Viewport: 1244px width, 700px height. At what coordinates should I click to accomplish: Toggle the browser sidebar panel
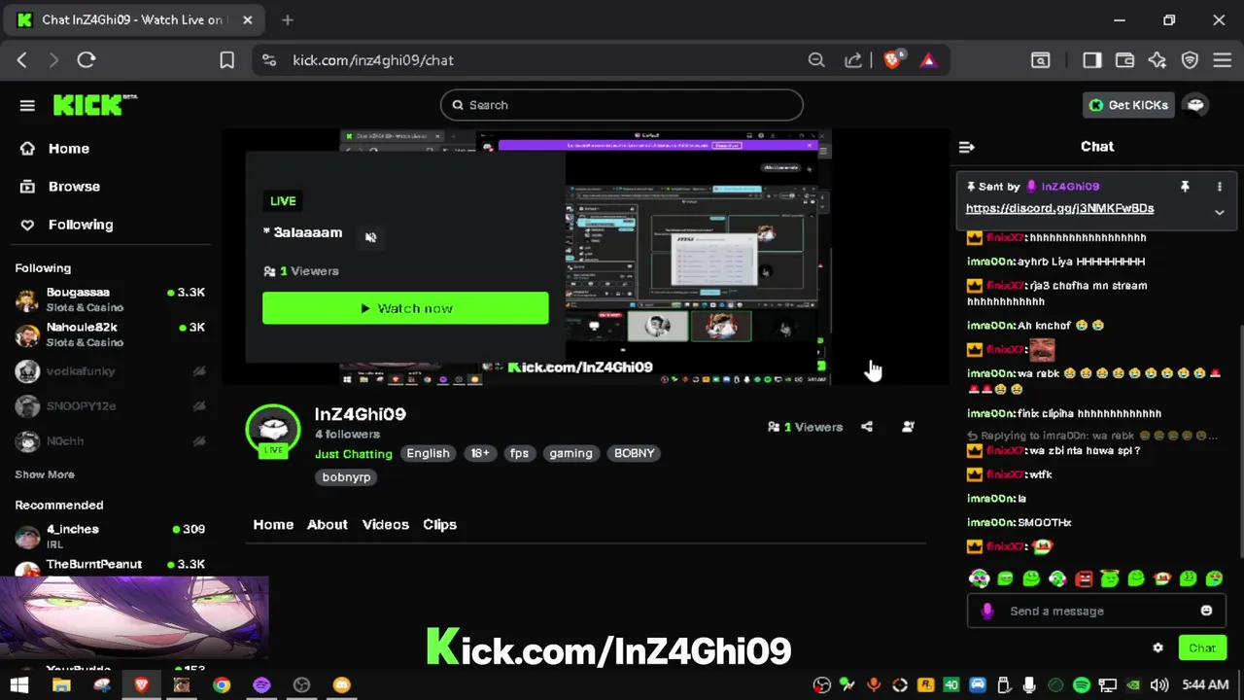pos(1092,60)
